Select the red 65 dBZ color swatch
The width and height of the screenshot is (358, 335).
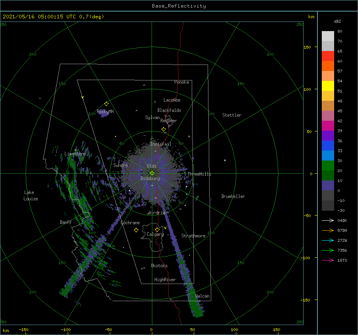328,56
